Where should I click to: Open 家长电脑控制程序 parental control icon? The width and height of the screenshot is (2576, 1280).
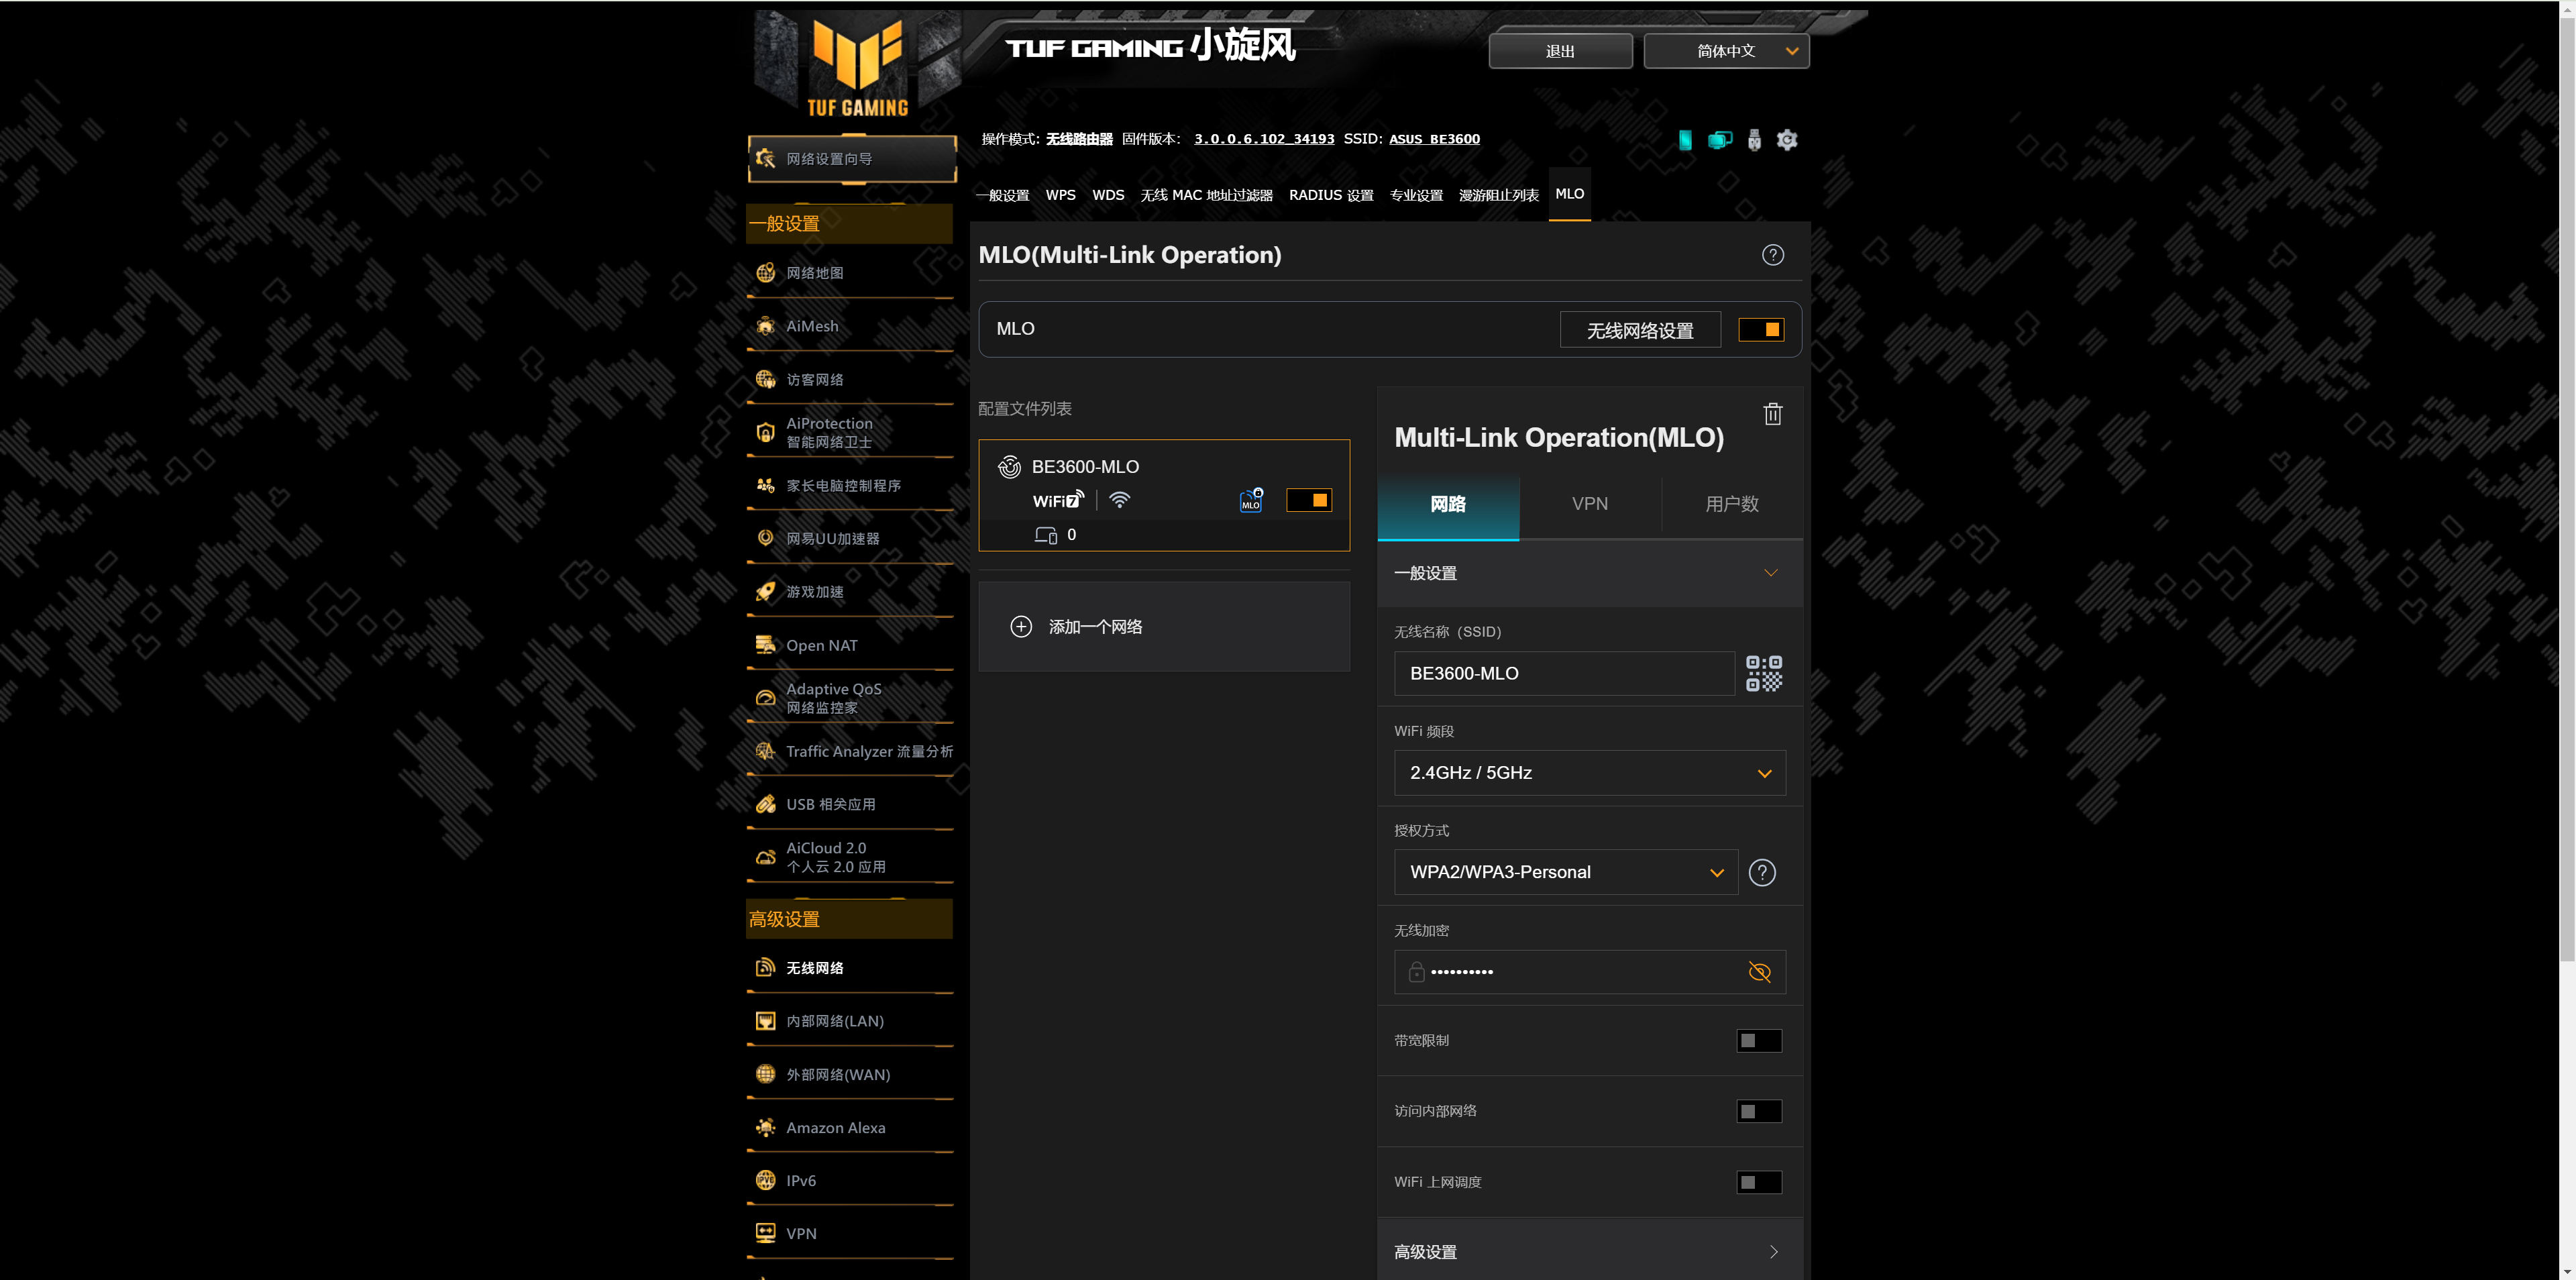point(765,485)
